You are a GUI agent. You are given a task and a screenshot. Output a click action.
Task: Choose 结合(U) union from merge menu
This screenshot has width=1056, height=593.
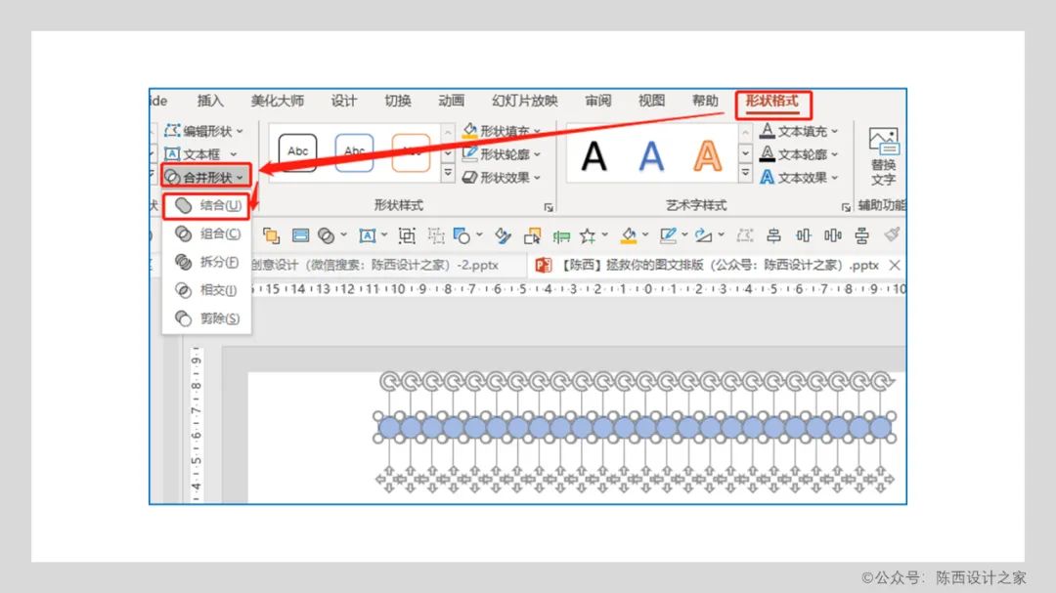click(208, 205)
